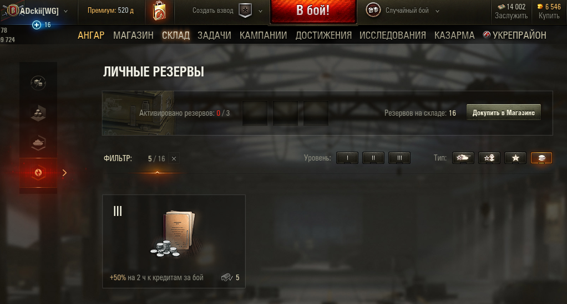Expand the ADckii player name dropdown
The image size is (567, 304).
[x=66, y=11]
